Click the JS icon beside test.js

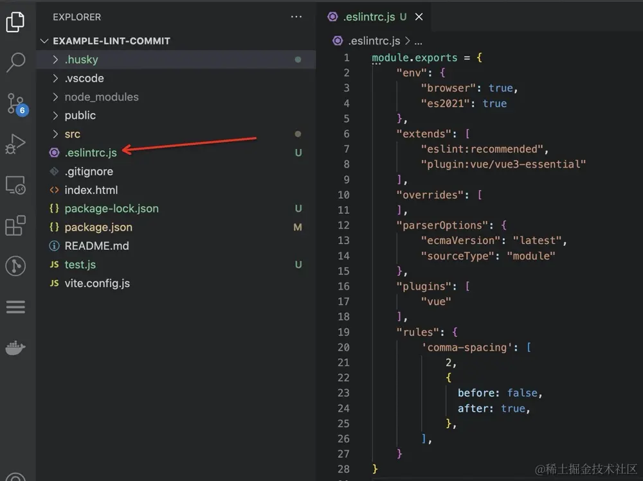click(54, 265)
